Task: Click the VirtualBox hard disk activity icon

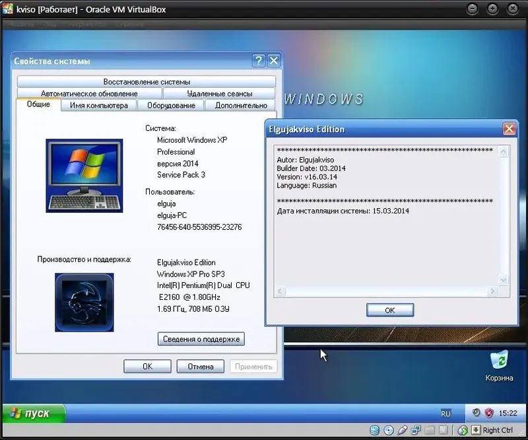Action: tap(374, 430)
